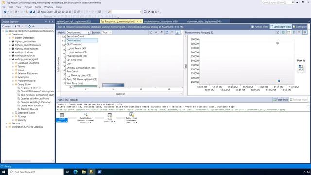This screenshot has width=311, height=175.
Task: Expand the Tables folder
Action: (x=13, y=67)
